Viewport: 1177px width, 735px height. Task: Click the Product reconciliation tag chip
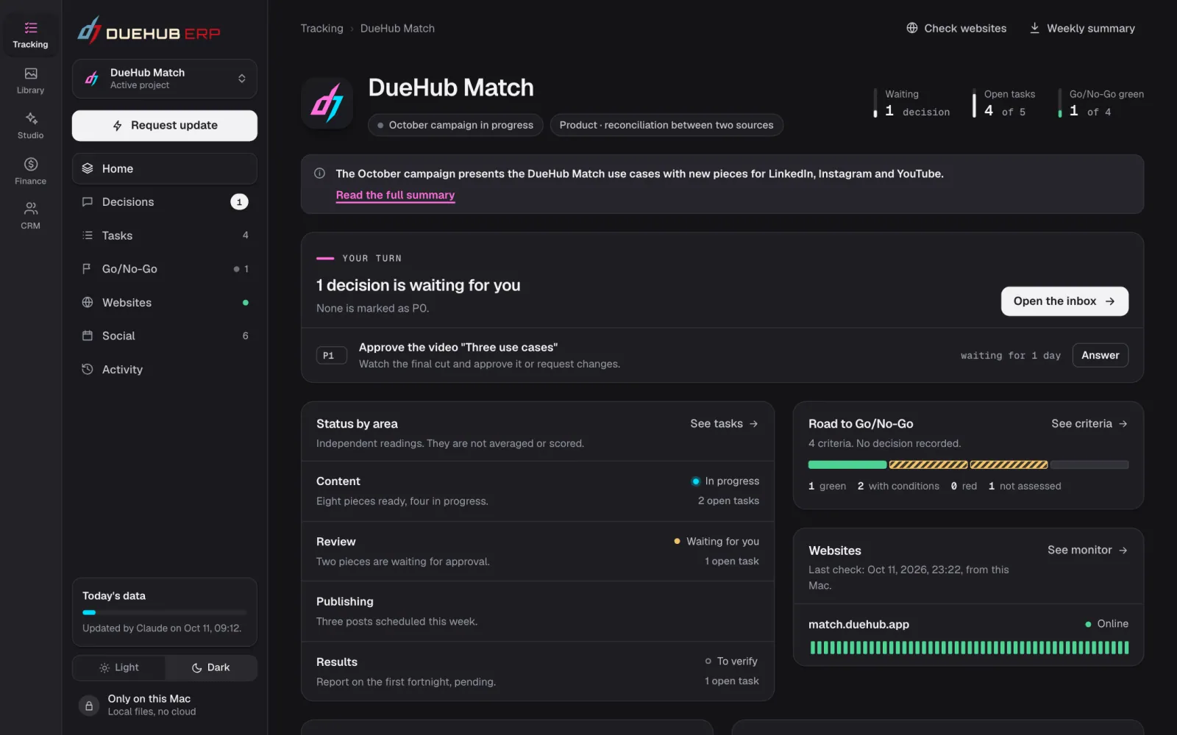pos(666,125)
